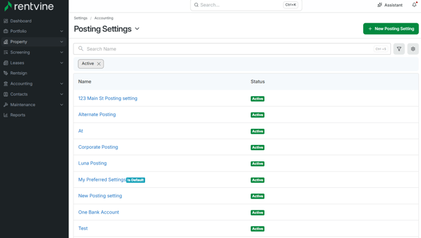The height and width of the screenshot is (238, 421).
Task: Click the Status column header
Action: (258, 82)
